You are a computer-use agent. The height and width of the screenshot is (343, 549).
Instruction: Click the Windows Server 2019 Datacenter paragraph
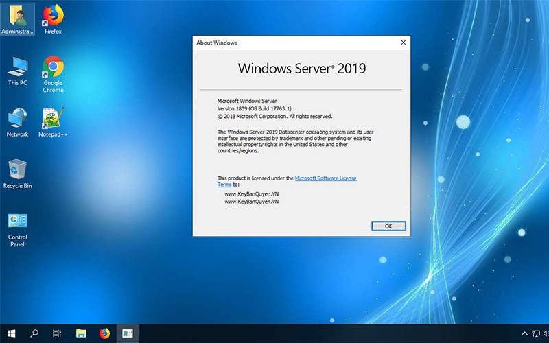click(x=296, y=141)
